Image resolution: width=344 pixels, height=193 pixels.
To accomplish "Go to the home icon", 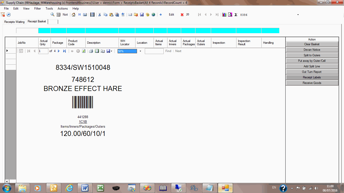I will coord(74,15).
